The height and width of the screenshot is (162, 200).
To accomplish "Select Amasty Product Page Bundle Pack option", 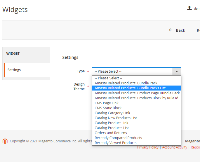I will coord(136,93).
